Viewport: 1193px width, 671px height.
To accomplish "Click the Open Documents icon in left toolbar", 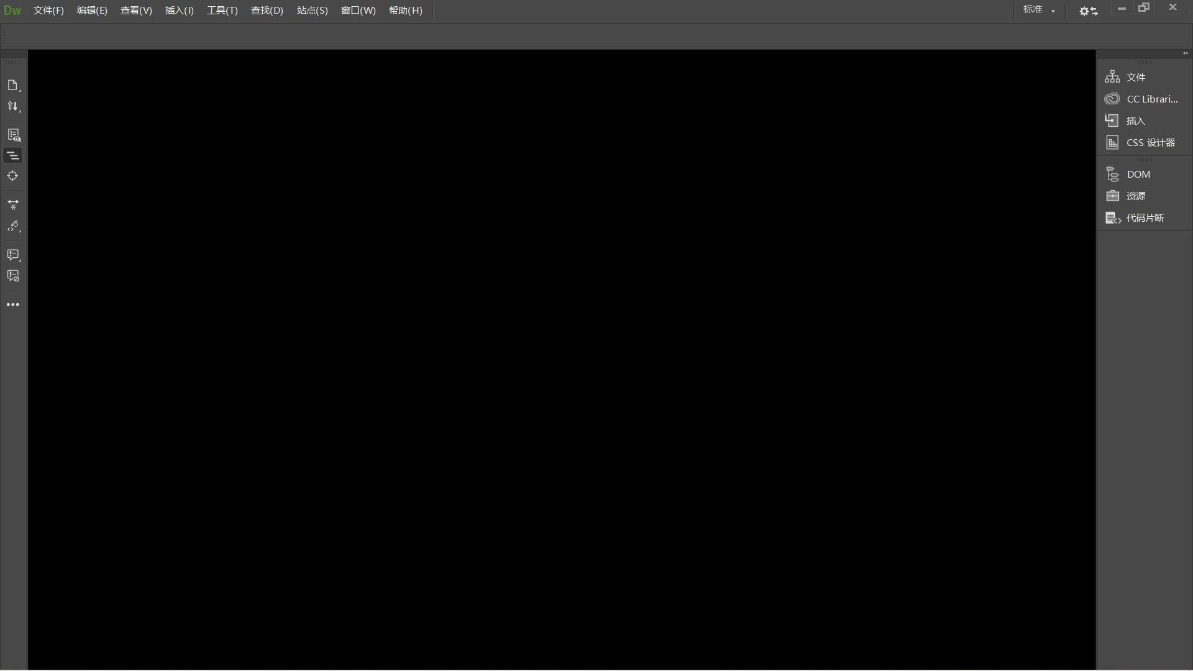I will [13, 85].
